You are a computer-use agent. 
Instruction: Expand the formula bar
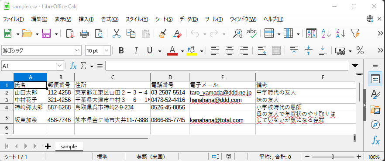tap(355, 66)
